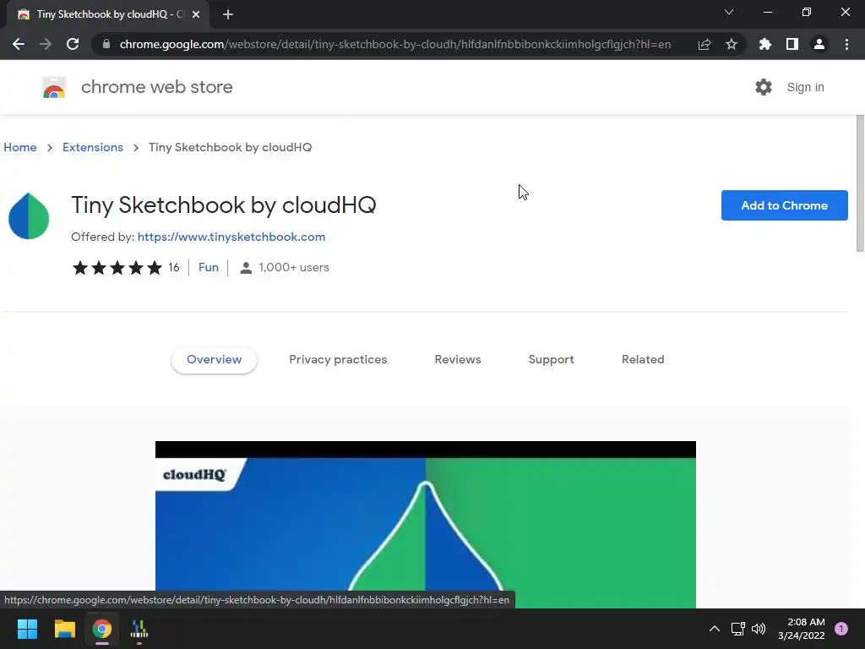Reload the current page

click(73, 44)
